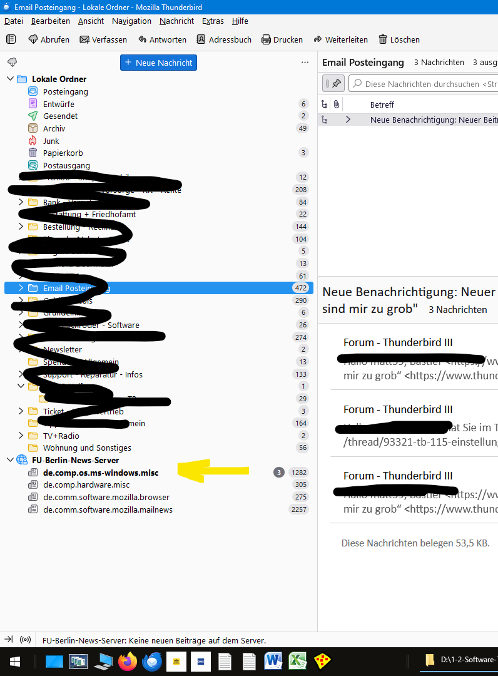Open Firefox from the taskbar

(x=128, y=662)
